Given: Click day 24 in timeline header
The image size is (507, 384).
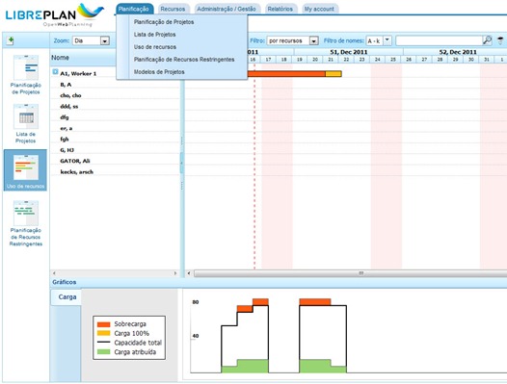Looking at the screenshot, I should [377, 60].
